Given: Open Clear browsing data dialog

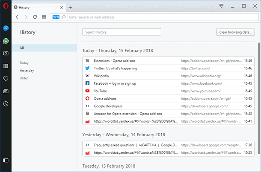Looking at the screenshot, I should click(x=235, y=32).
